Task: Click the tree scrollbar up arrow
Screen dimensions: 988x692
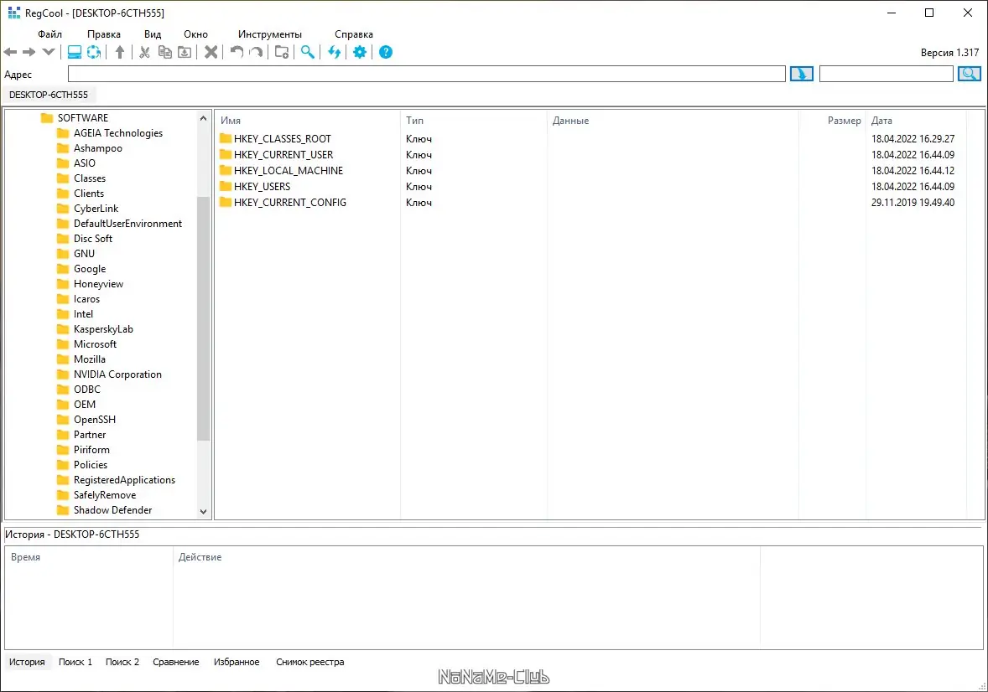Action: click(x=203, y=118)
